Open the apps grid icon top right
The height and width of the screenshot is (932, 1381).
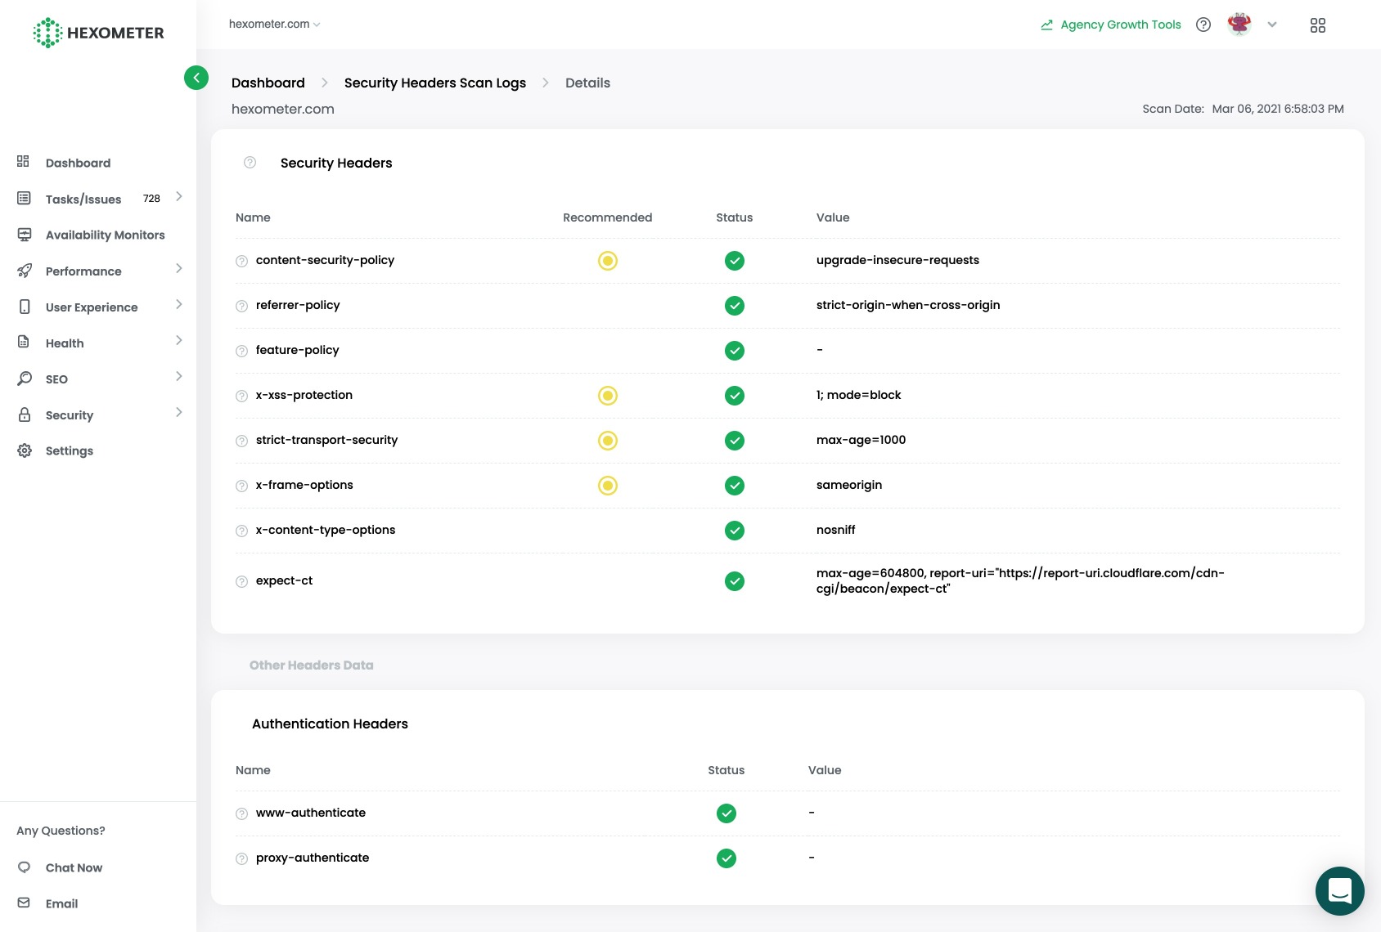[x=1318, y=25]
